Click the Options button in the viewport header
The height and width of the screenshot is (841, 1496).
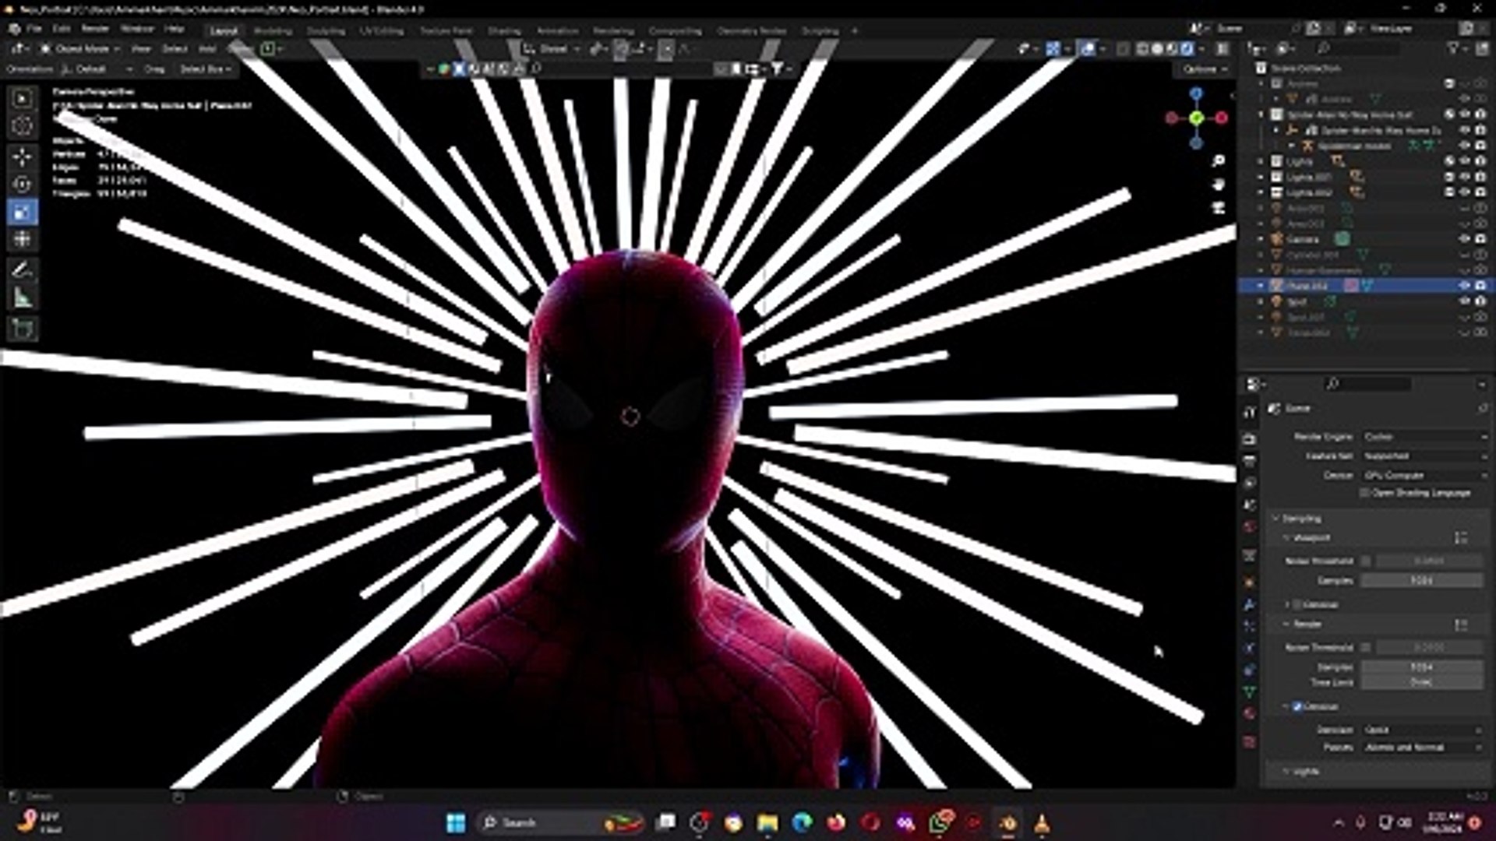coord(1204,69)
